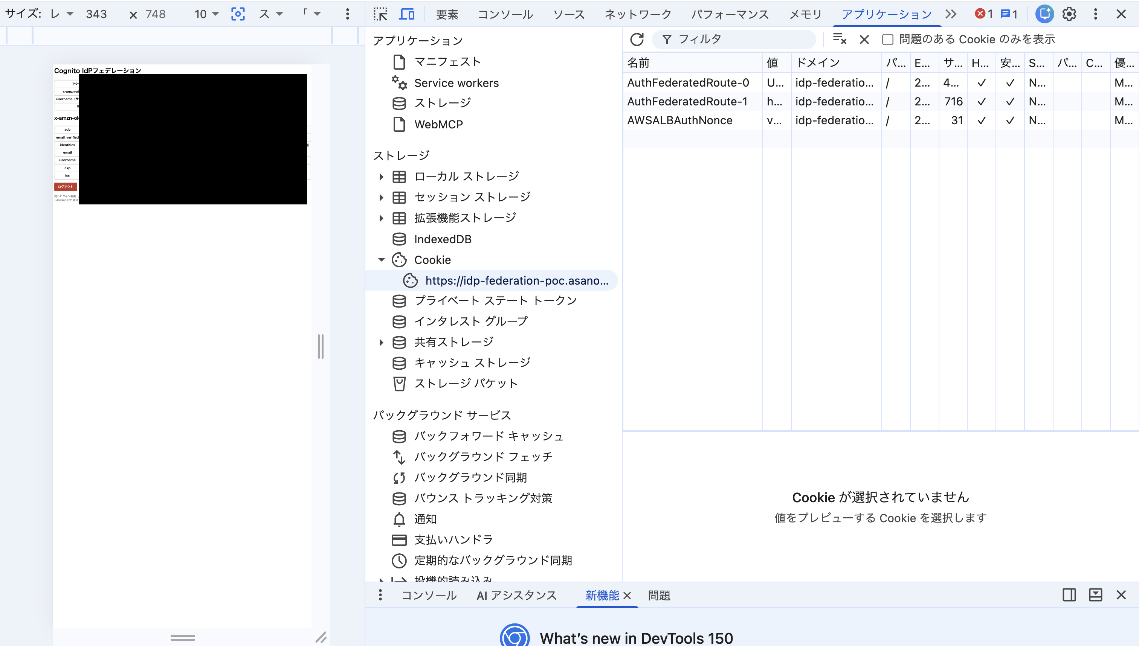Open WebMCP entry
Screen dimensions: 1139x646
428,124
